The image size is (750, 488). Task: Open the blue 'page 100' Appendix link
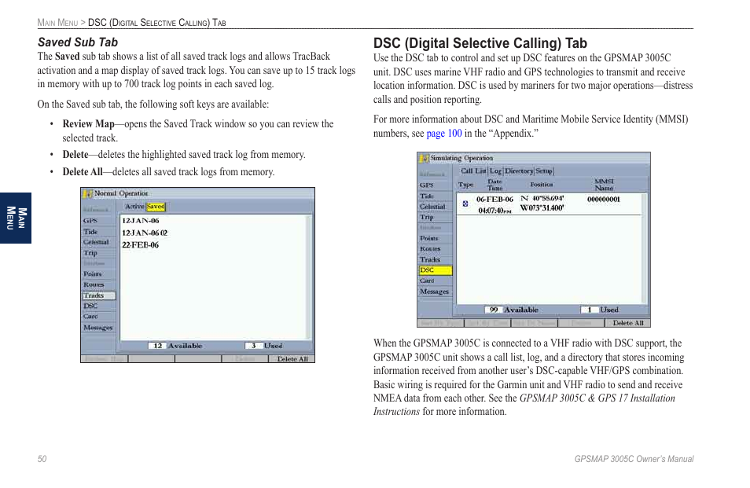click(x=444, y=134)
